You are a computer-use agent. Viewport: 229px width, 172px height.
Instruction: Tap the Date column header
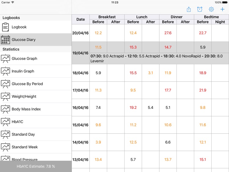coord(81,19)
